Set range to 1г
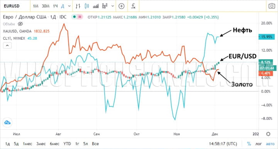 coord(77,144)
